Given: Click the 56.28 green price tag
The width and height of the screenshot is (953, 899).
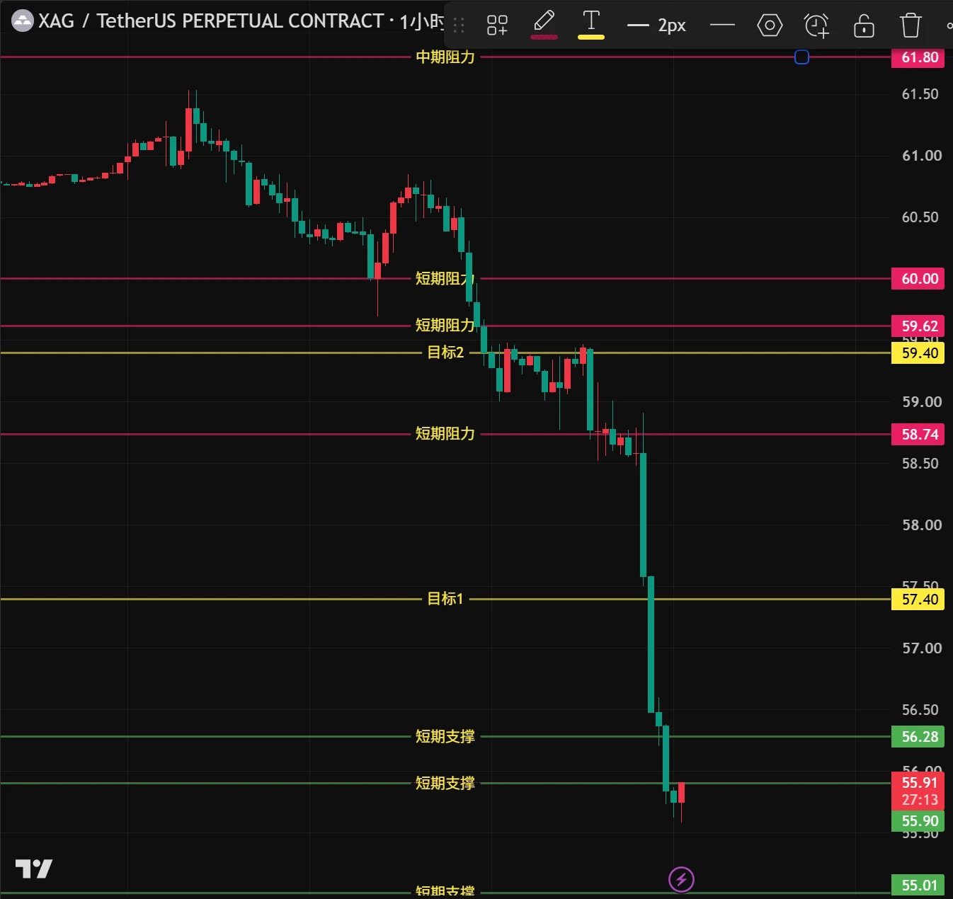Looking at the screenshot, I should pyautogui.click(x=918, y=737).
